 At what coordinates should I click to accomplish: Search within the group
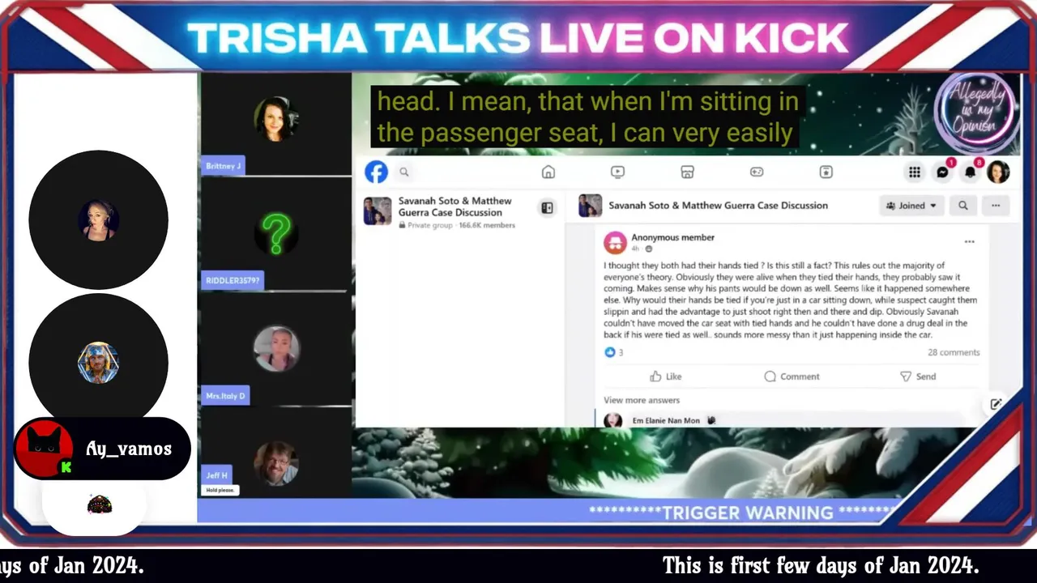point(963,206)
